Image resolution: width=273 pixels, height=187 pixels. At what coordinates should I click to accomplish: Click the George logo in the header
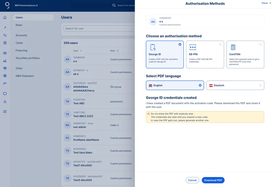coord(7,5)
